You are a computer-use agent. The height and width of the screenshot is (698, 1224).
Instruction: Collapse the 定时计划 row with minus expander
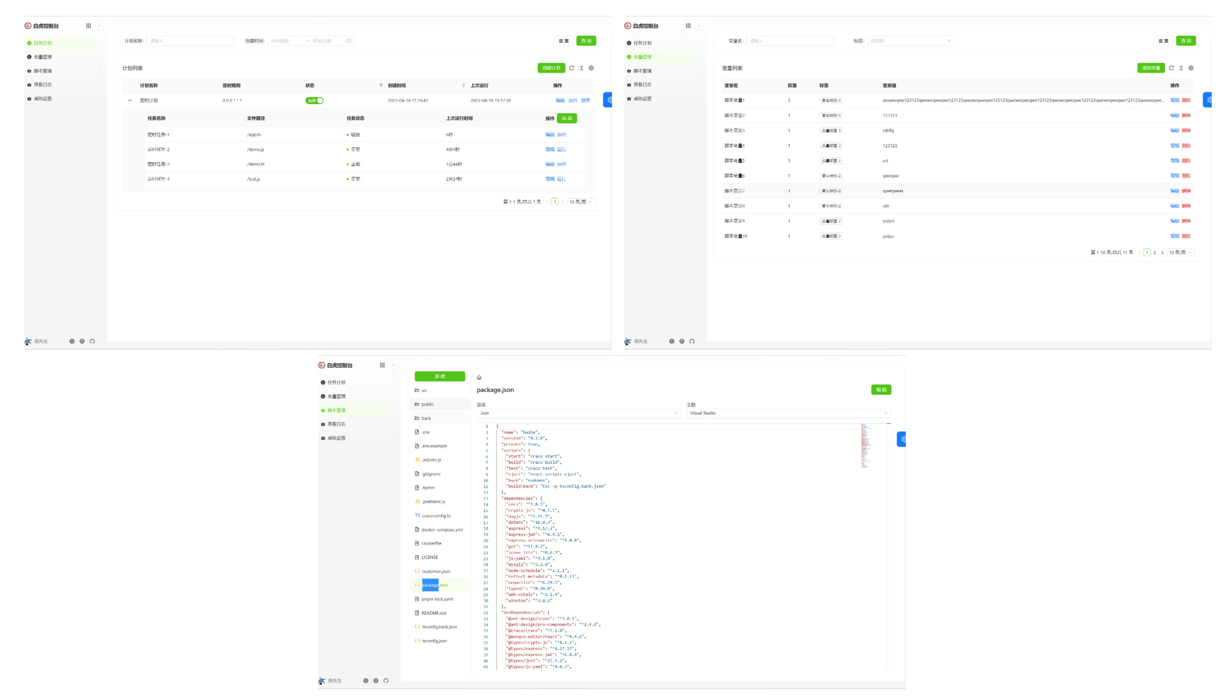130,101
